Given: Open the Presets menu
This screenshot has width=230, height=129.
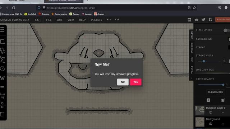Looking at the screenshot, I should [x=97, y=20].
